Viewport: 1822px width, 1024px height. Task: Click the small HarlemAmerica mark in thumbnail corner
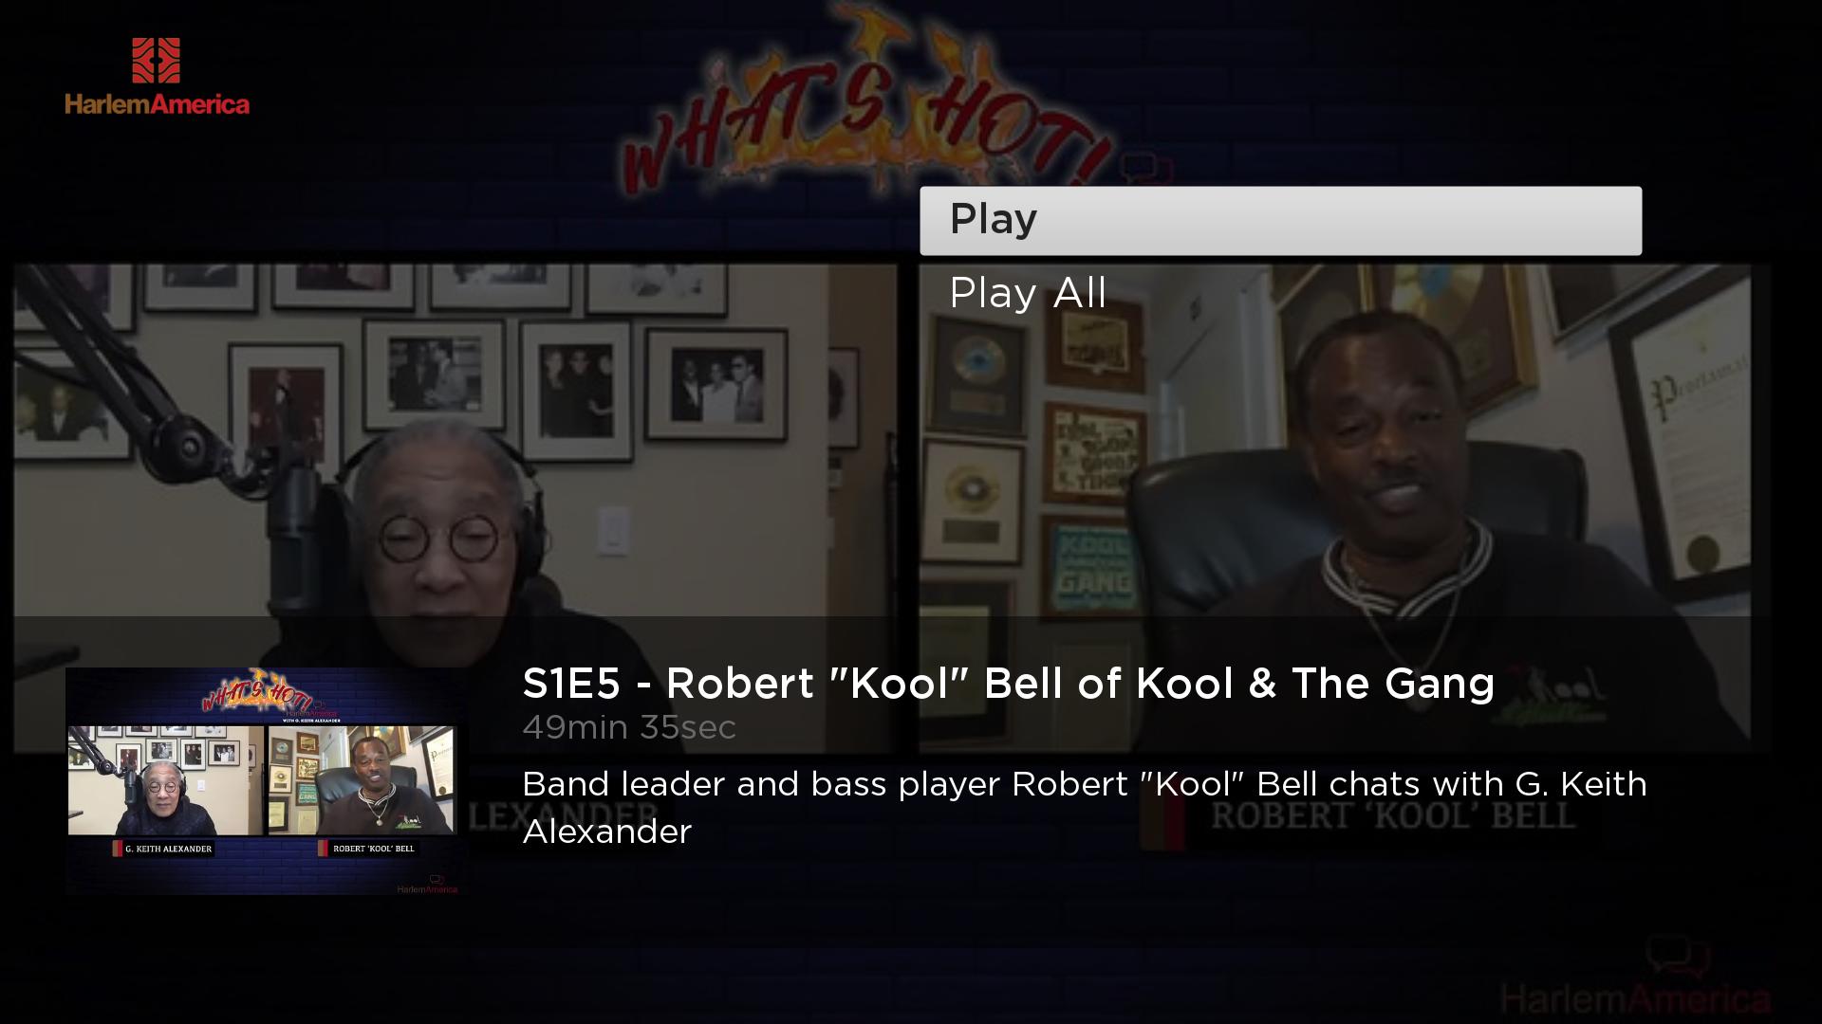pos(428,886)
